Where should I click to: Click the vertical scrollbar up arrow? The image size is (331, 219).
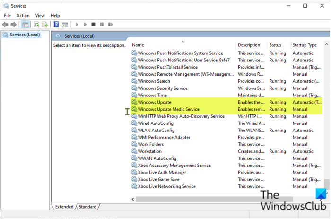pyautogui.click(x=327, y=44)
